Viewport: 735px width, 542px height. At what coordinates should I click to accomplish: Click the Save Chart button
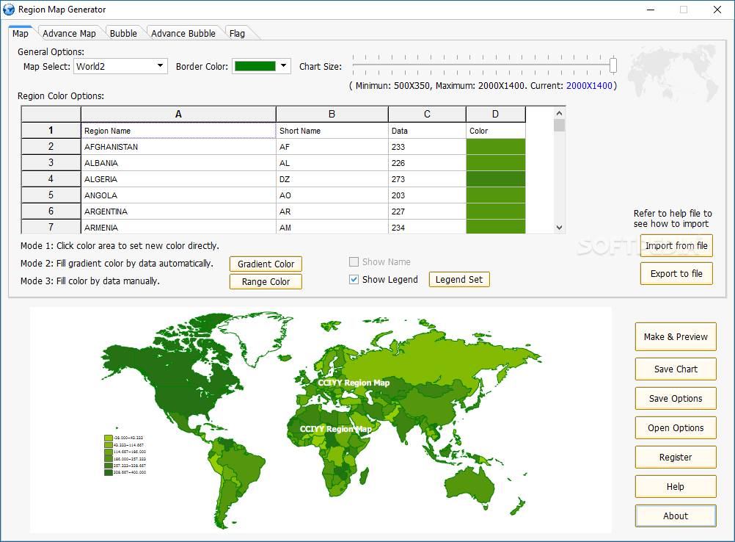pyautogui.click(x=676, y=369)
